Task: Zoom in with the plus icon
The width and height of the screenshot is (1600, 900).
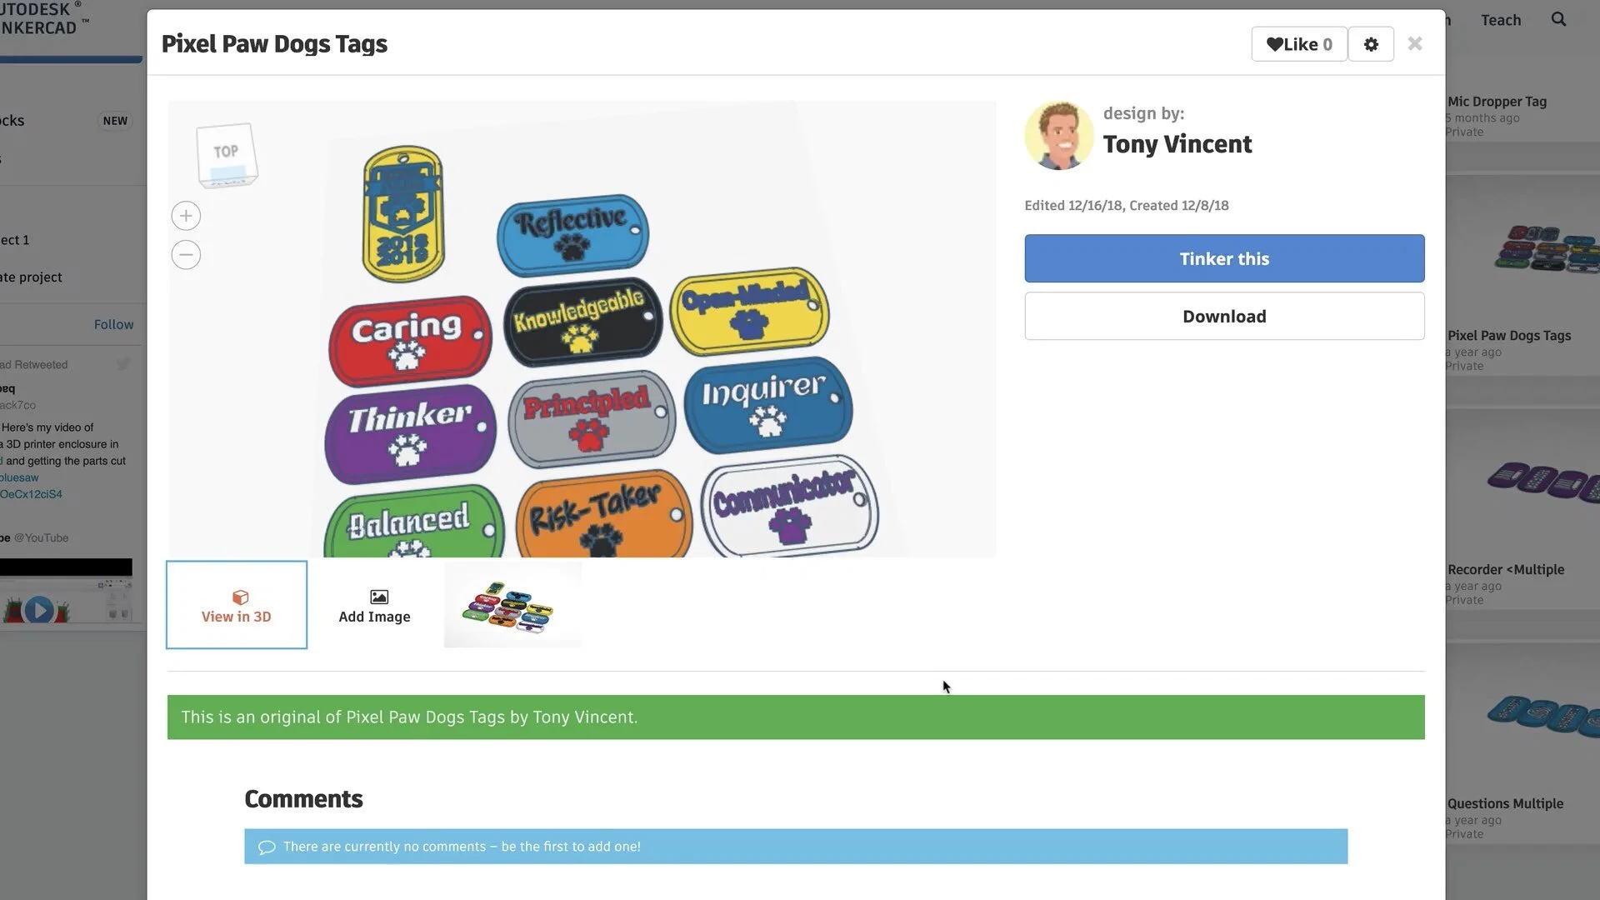Action: tap(186, 216)
